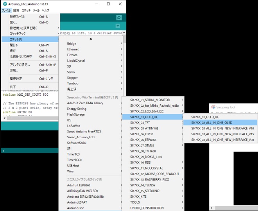The width and height of the screenshot is (258, 211).
Task: Select SI47XX_08_TM1638 example
Action: click(x=153, y=151)
